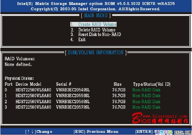Image resolution: width=192 pixels, height=135 pixels.
Task: Click the Size column header
Action: pyautogui.click(x=118, y=84)
